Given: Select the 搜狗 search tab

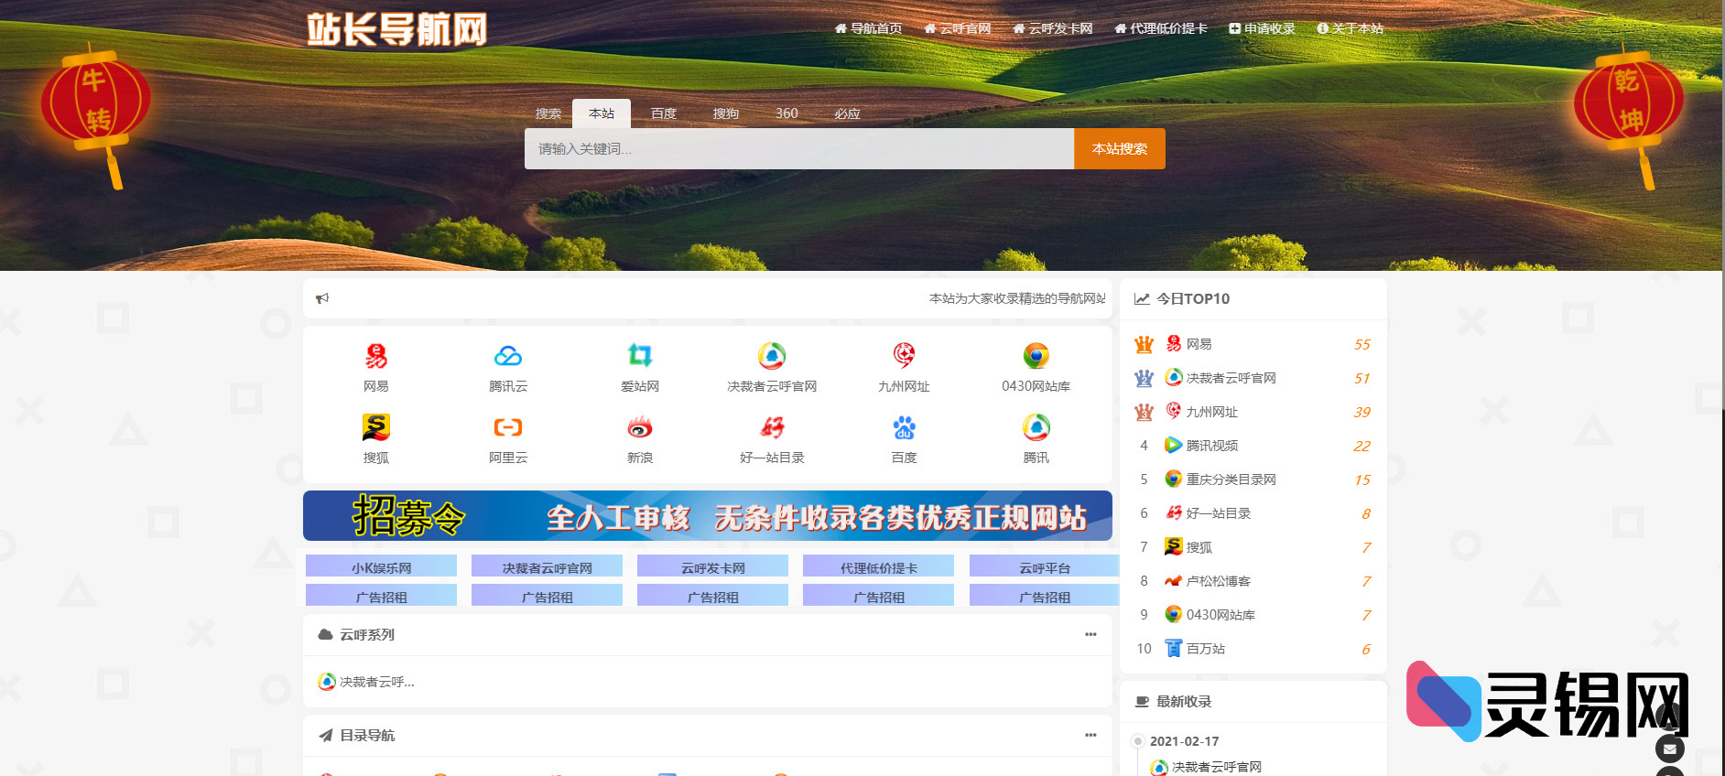Looking at the screenshot, I should coord(726,113).
